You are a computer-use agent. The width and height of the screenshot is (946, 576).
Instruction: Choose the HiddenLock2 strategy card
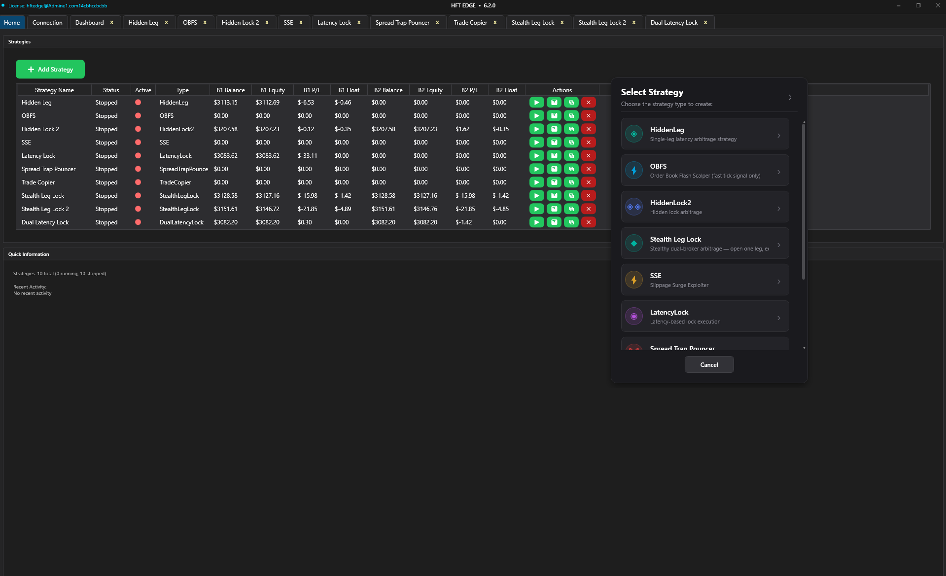click(x=705, y=207)
